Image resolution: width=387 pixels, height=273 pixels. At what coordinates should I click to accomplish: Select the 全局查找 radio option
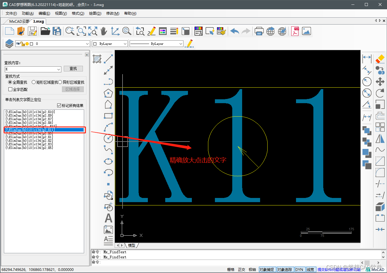[18, 82]
